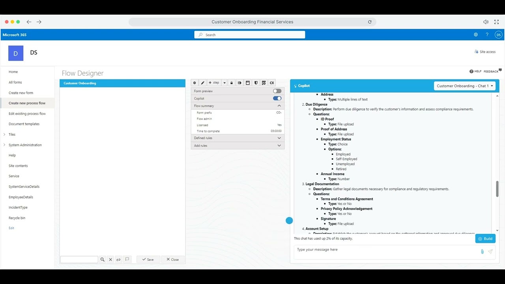
Task: Click the pencil edit icon in flow toolbar
Action: tap(202, 83)
